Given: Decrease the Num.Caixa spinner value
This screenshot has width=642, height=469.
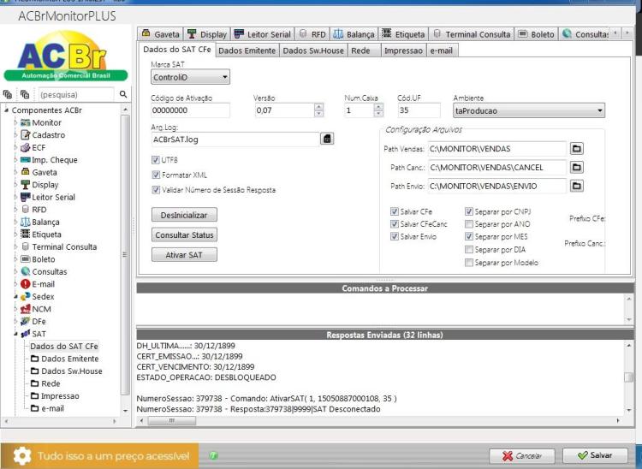Looking at the screenshot, I should pyautogui.click(x=378, y=113).
